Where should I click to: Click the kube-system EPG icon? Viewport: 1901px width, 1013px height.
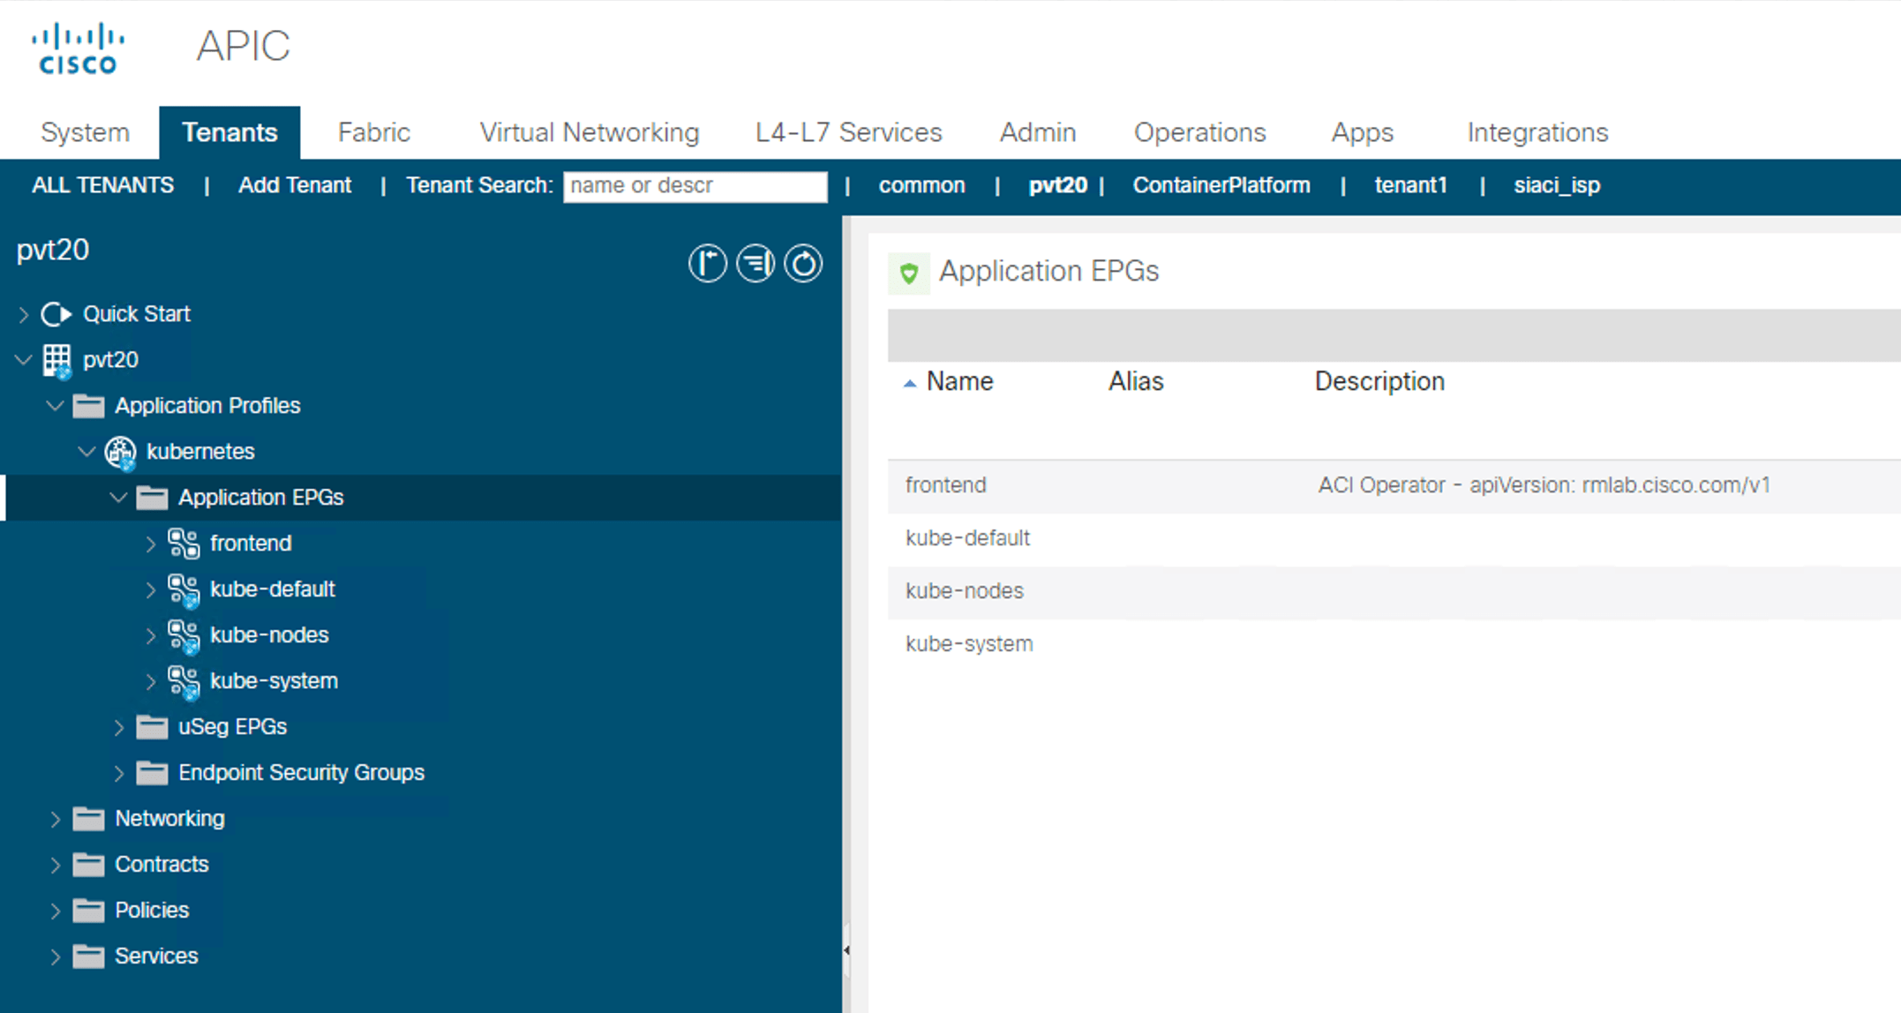point(184,681)
